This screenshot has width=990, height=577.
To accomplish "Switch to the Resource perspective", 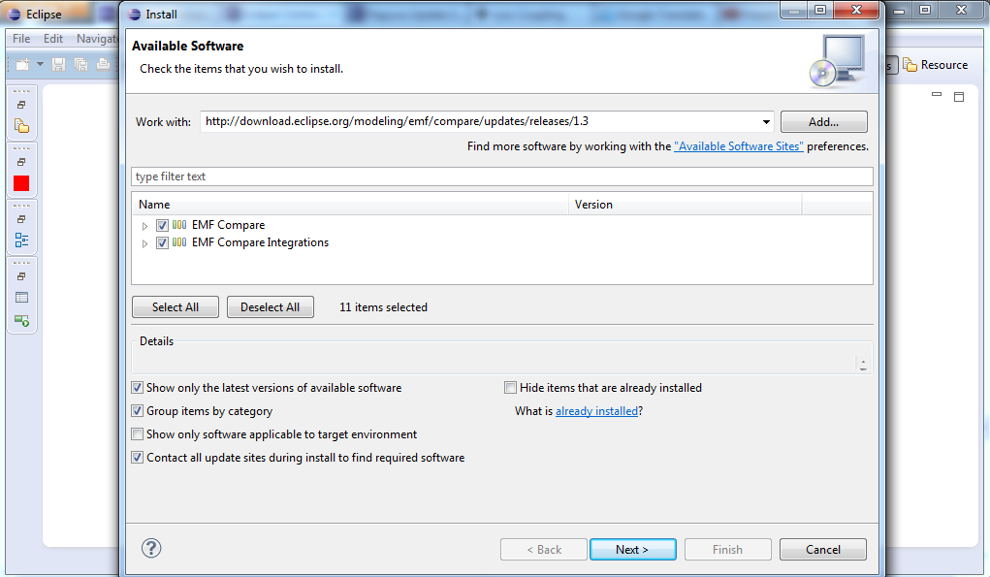I will [x=936, y=65].
